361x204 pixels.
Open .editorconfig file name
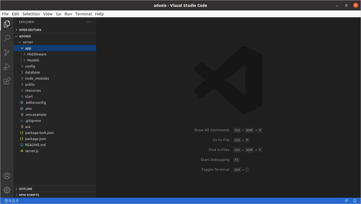click(x=36, y=102)
